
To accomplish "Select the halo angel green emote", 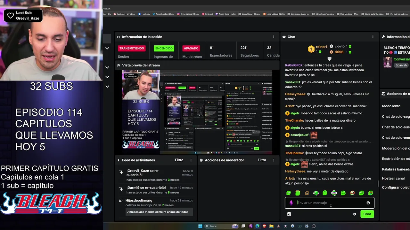I will point(298,193).
